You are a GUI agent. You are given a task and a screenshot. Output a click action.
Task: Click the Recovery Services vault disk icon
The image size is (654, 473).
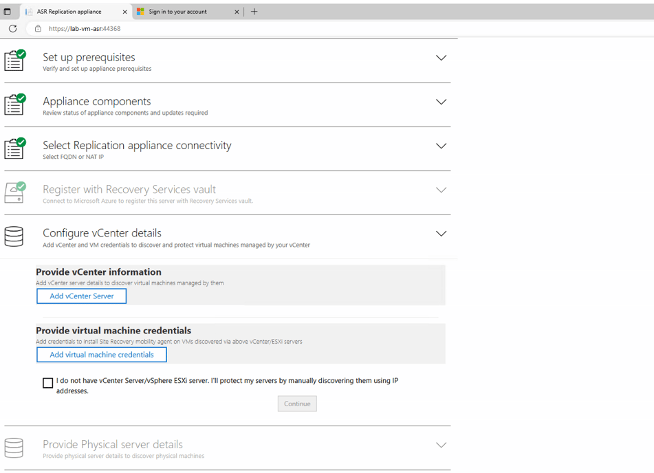15,192
